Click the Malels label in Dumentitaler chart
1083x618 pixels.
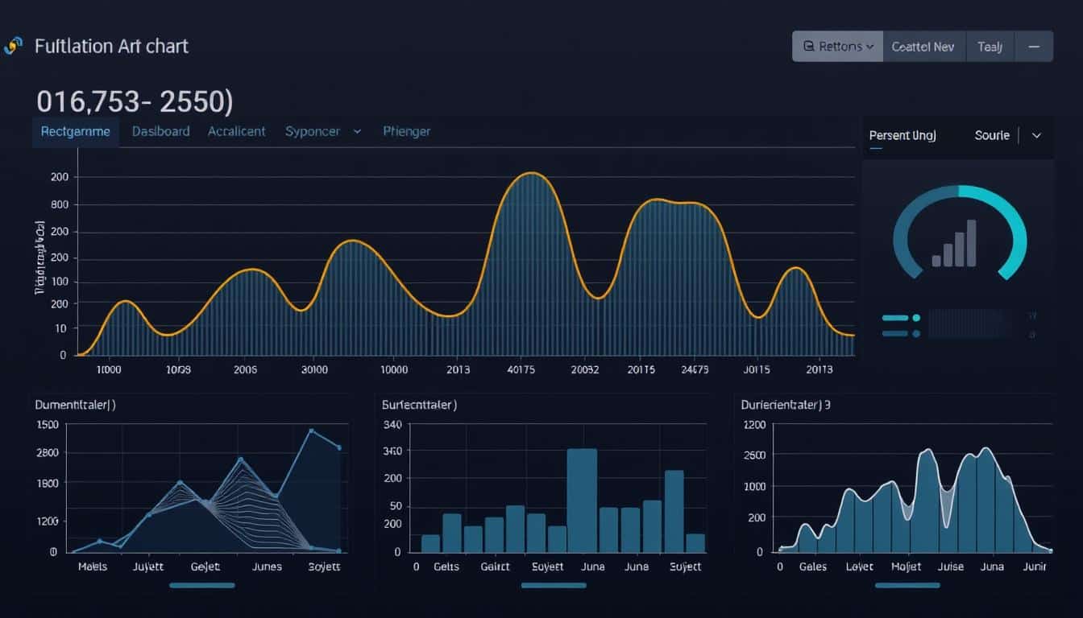click(93, 566)
